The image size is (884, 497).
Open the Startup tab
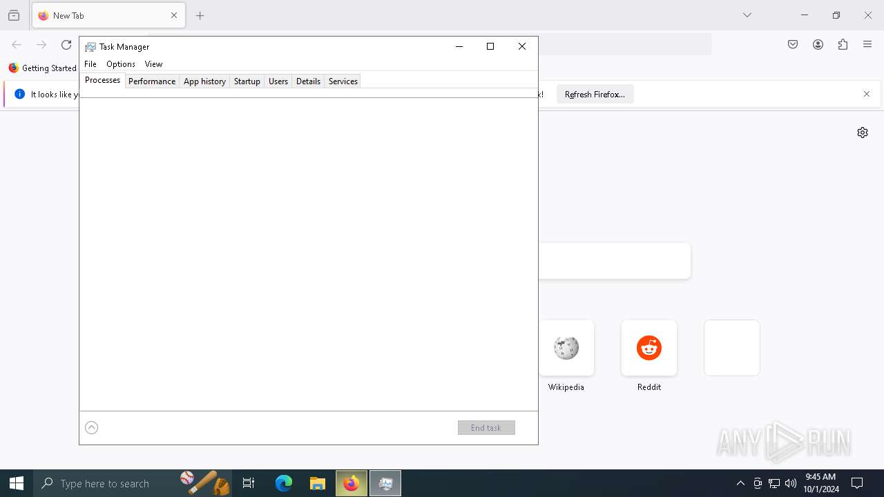(247, 81)
